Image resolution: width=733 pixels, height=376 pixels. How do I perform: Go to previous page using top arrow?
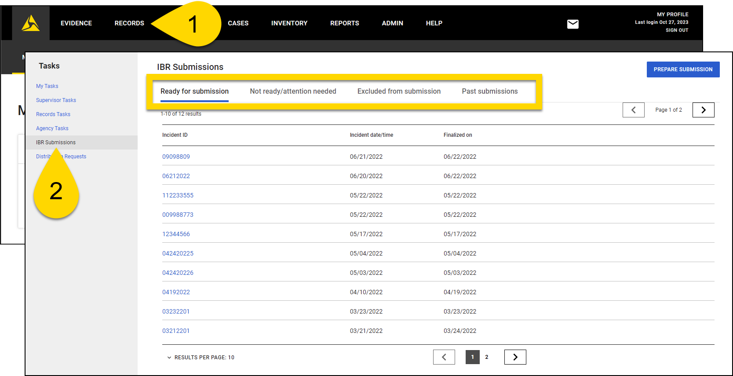point(633,110)
